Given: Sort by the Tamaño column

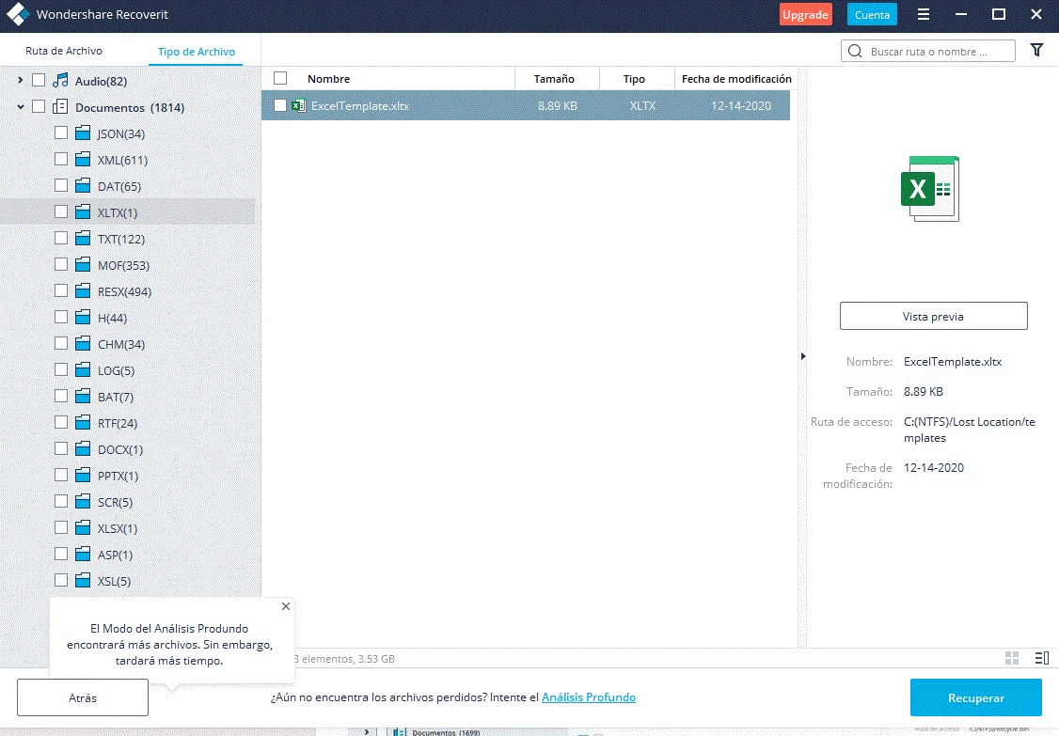Looking at the screenshot, I should (x=554, y=79).
